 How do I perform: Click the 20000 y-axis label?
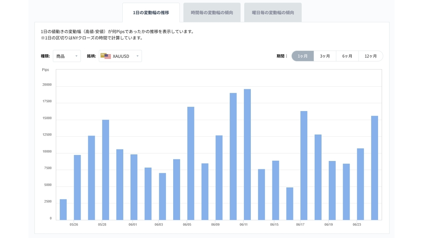tap(47, 85)
